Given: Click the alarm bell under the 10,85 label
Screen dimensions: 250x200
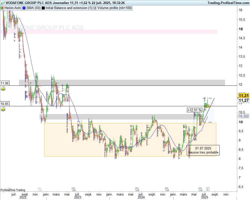Looking at the screenshot, I should coord(3,109).
